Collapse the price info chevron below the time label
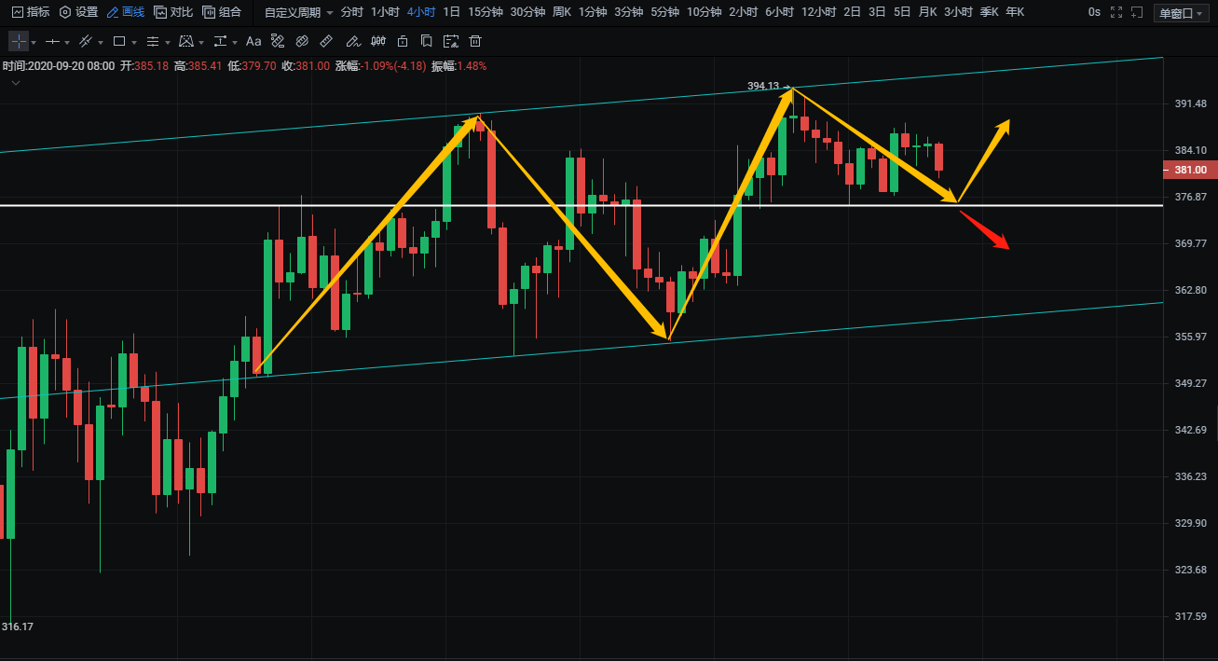The image size is (1218, 661). 16,83
